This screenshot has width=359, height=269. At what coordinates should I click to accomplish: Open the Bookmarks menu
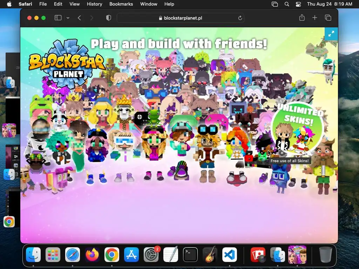coord(121,4)
